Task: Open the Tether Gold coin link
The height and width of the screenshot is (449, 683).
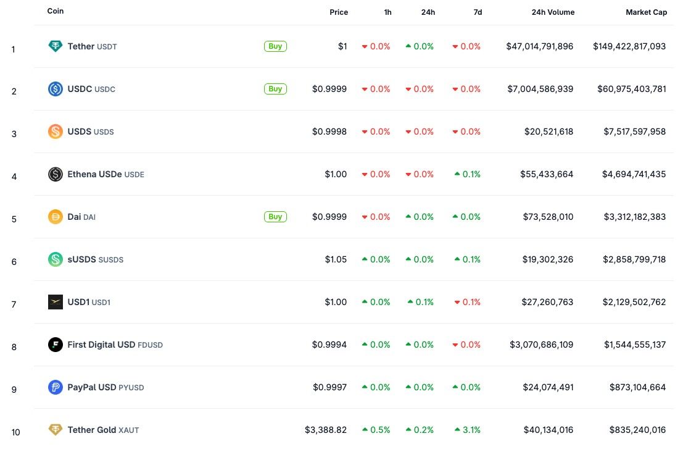Action: (x=103, y=430)
